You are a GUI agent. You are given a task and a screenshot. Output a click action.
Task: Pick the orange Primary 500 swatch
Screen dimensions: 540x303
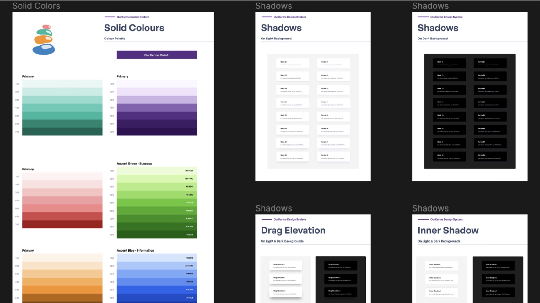(62, 290)
